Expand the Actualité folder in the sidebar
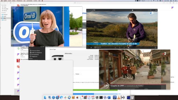 click(1, 15)
